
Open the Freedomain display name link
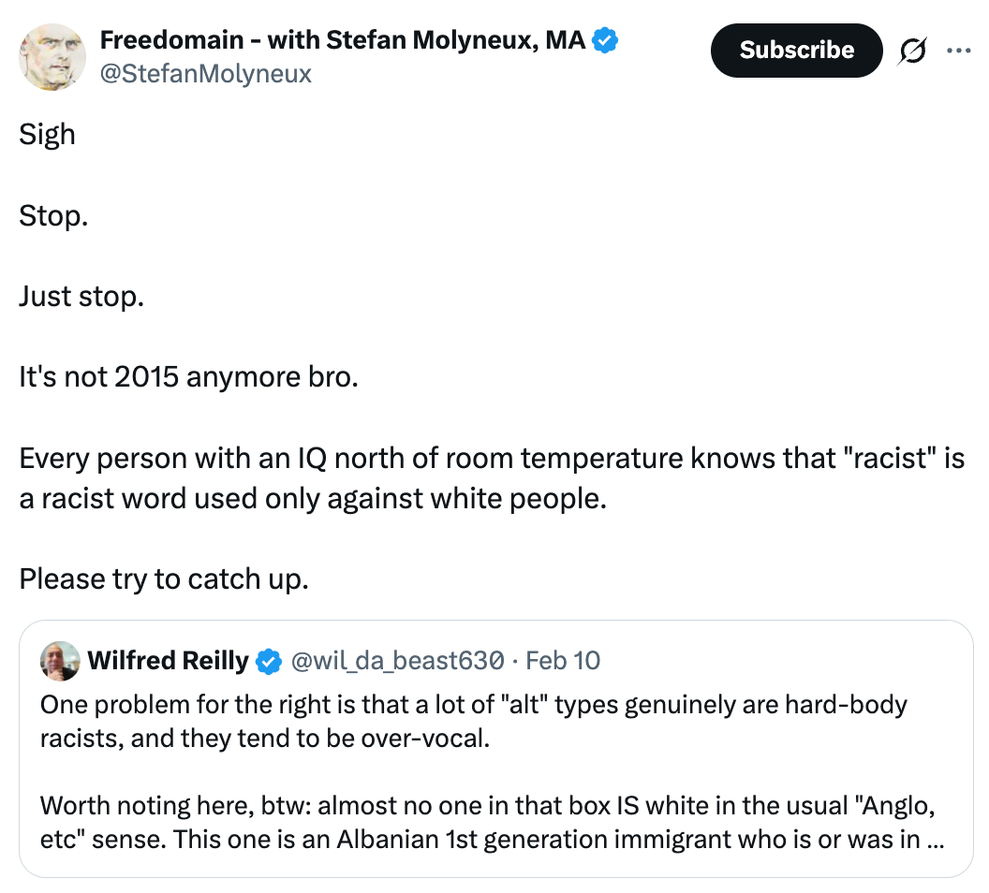pyautogui.click(x=342, y=40)
